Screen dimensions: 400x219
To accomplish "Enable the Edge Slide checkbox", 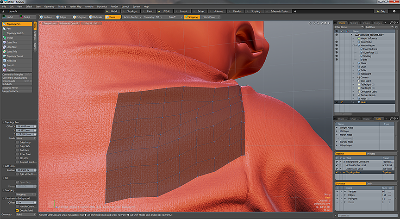I will click(18, 146).
